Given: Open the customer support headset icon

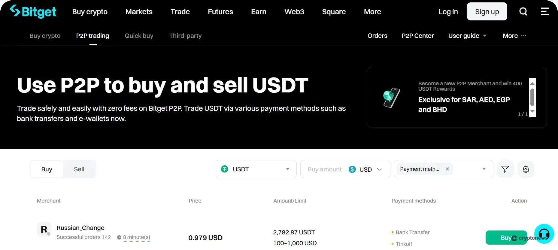Looking at the screenshot, I should 544,234.
